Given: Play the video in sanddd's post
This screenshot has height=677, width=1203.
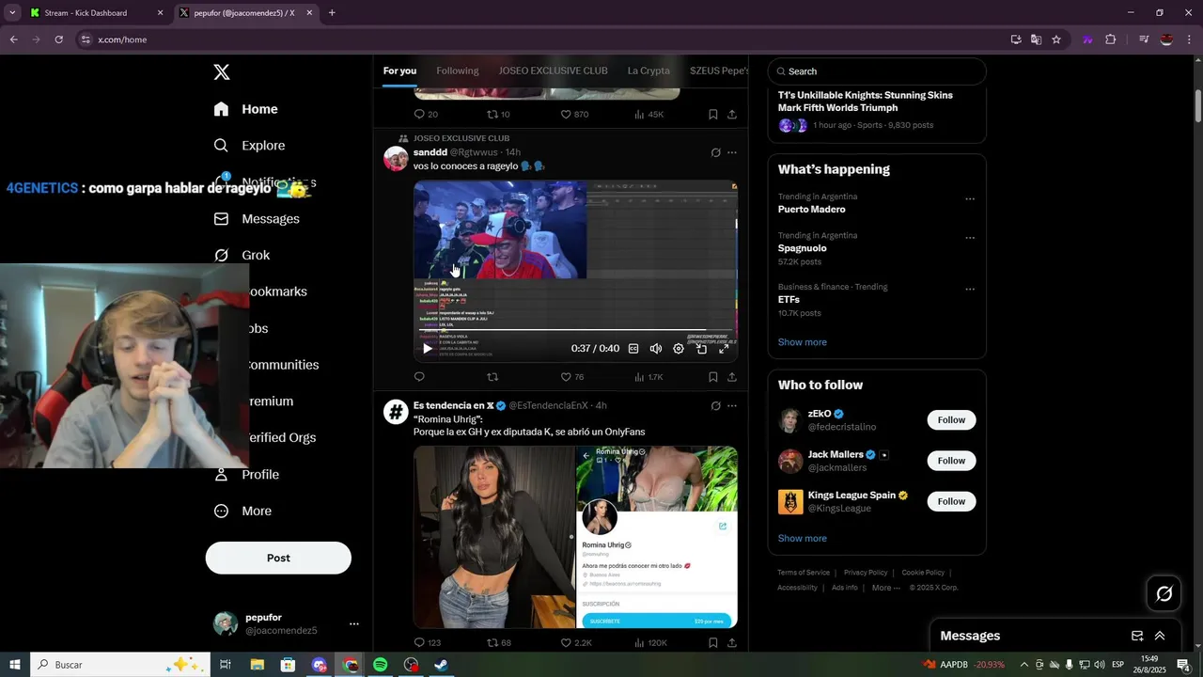Looking at the screenshot, I should pos(428,349).
